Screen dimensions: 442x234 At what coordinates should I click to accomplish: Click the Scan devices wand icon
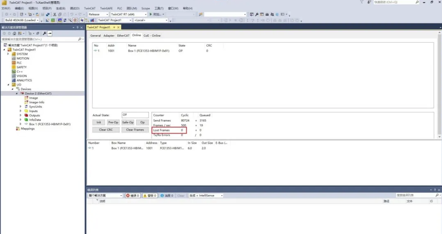point(70,20)
